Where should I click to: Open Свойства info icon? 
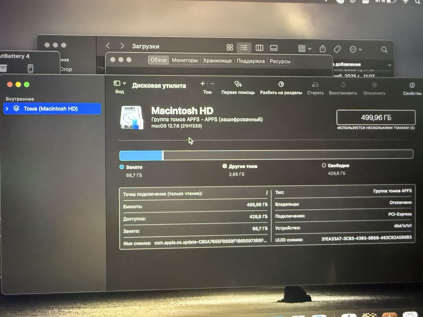click(x=412, y=86)
